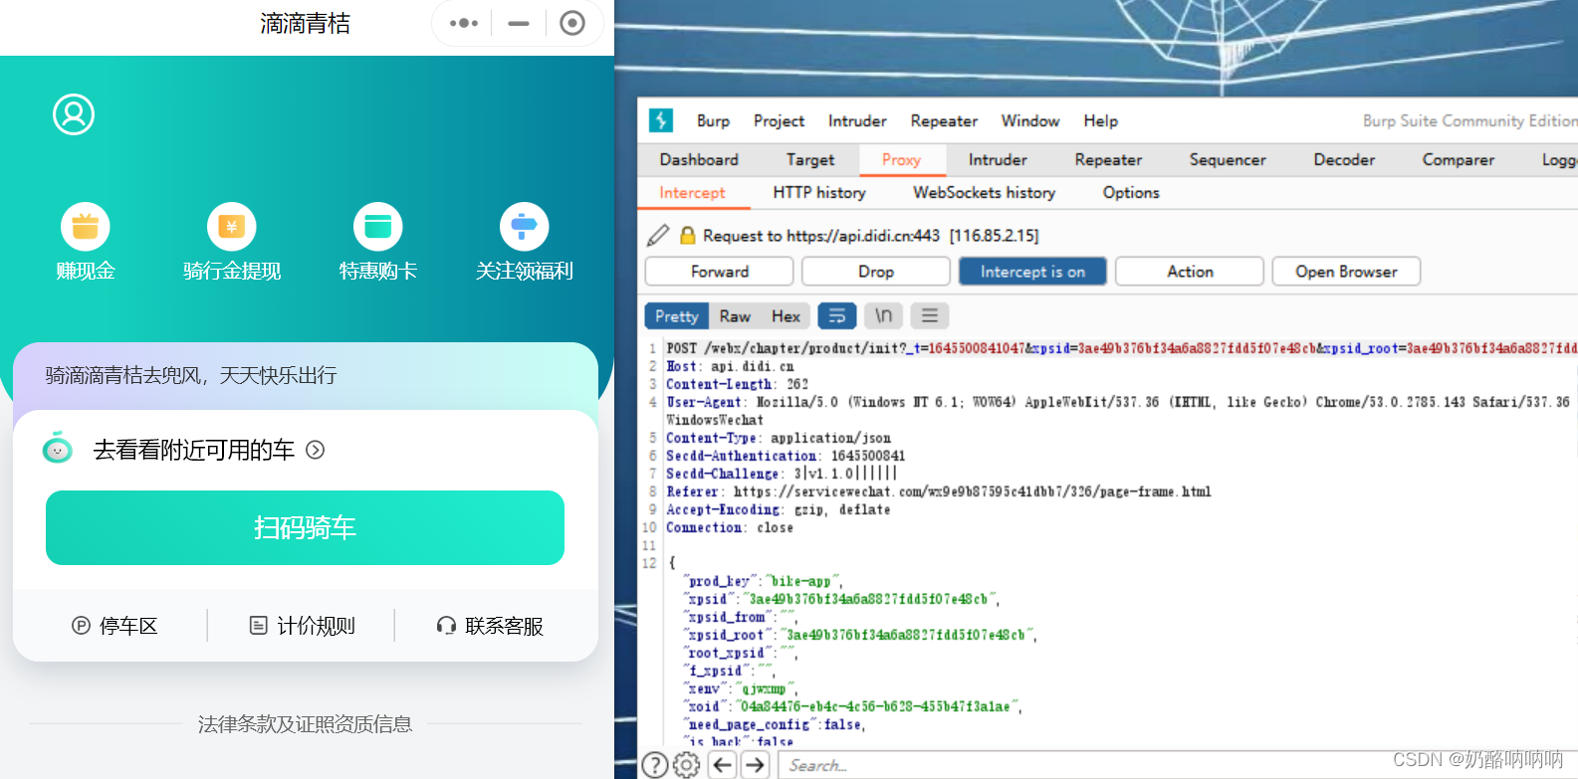Open 停车区 parking zone link
The width and height of the screenshot is (1578, 779).
[114, 626]
